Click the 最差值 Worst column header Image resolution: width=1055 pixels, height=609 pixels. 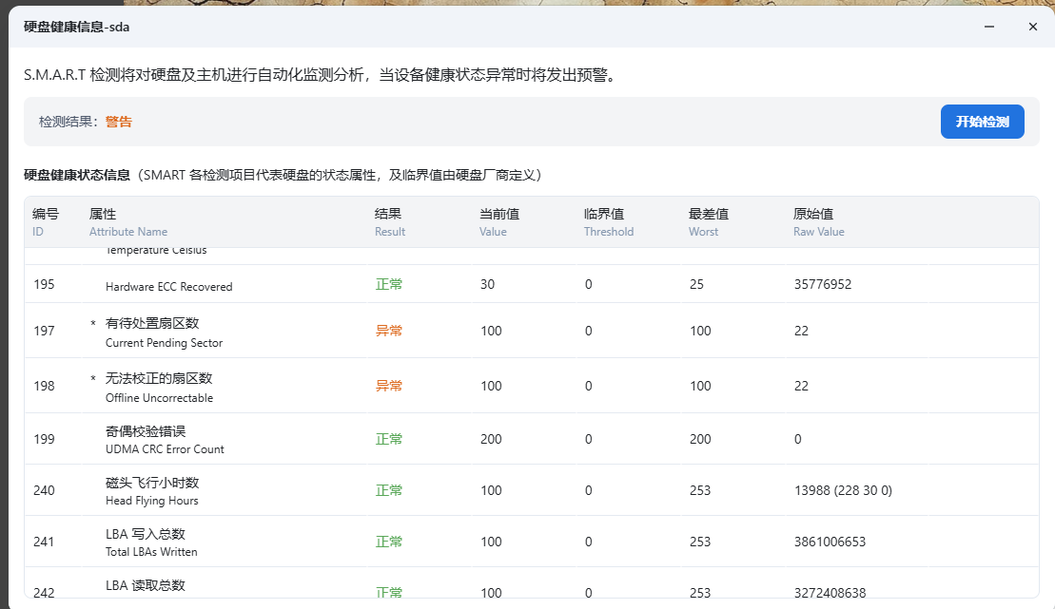pos(709,222)
